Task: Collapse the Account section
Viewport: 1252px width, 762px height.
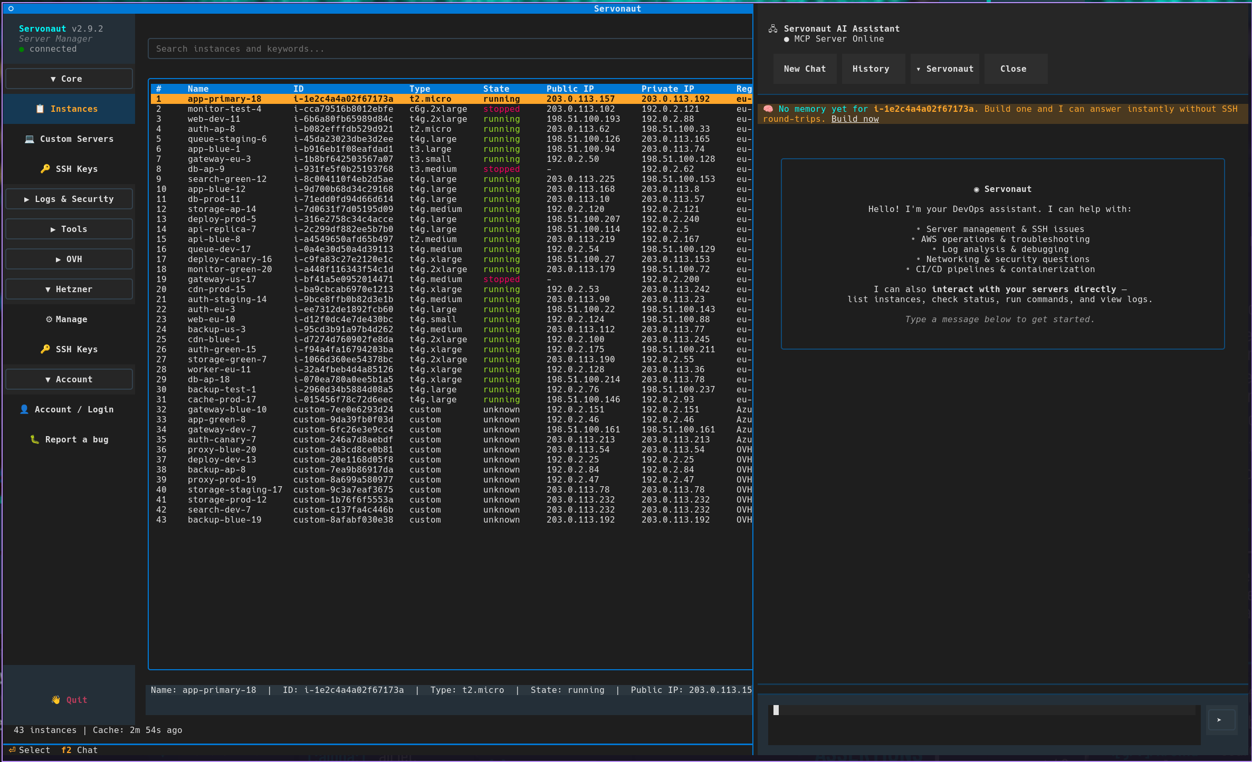Action: pos(69,379)
